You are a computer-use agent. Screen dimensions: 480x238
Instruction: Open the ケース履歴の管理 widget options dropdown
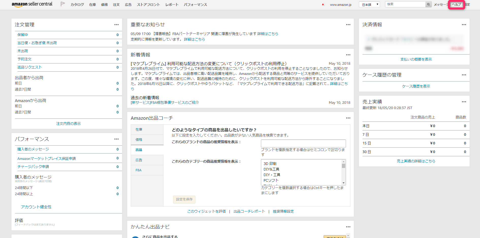[464, 75]
